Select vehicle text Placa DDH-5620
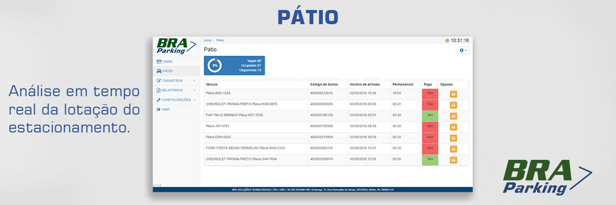 tap(219, 137)
